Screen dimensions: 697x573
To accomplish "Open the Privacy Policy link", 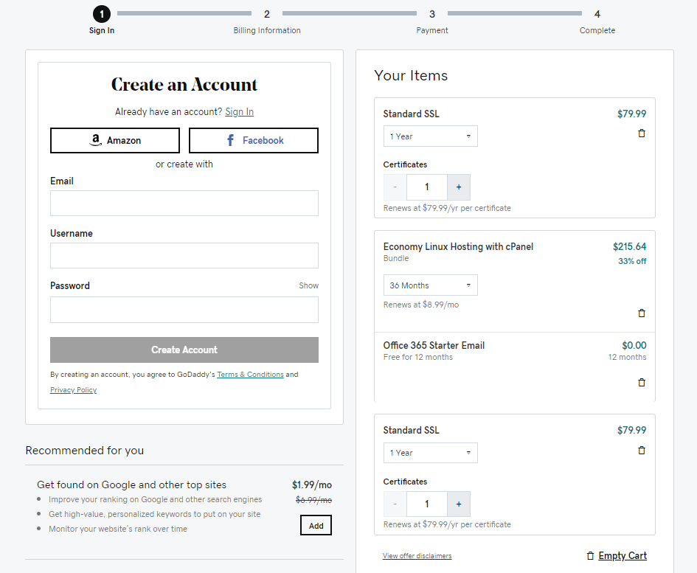I will coord(73,390).
